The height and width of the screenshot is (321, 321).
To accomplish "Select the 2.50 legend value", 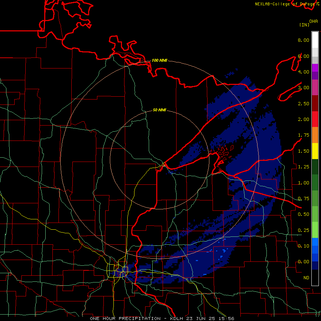I will 304,103.
